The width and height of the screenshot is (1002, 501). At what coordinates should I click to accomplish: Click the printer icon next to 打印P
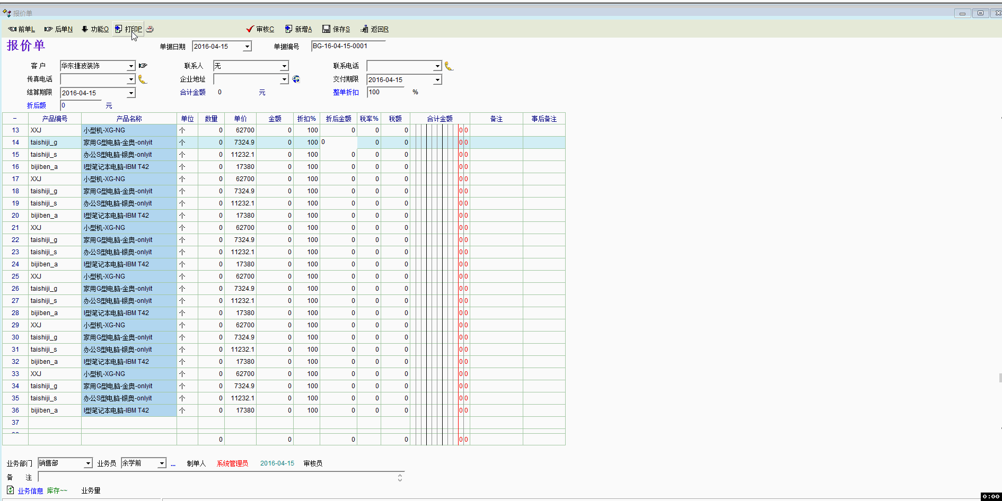tap(150, 29)
